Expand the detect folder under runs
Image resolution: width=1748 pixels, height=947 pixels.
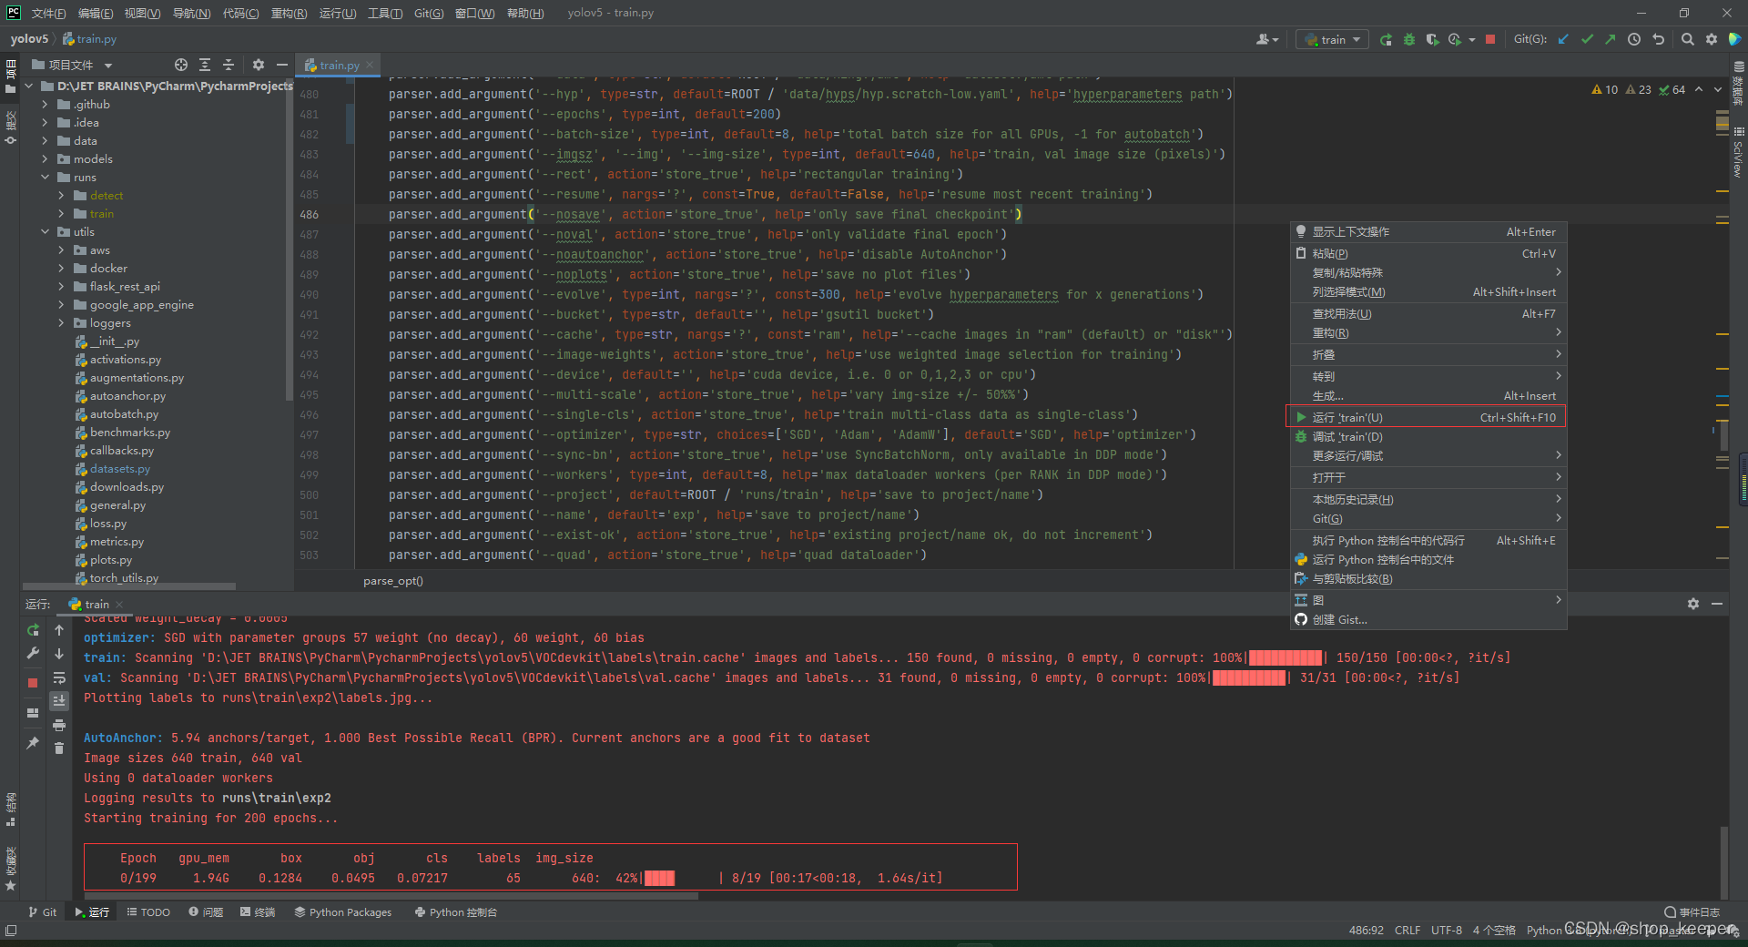61,196
